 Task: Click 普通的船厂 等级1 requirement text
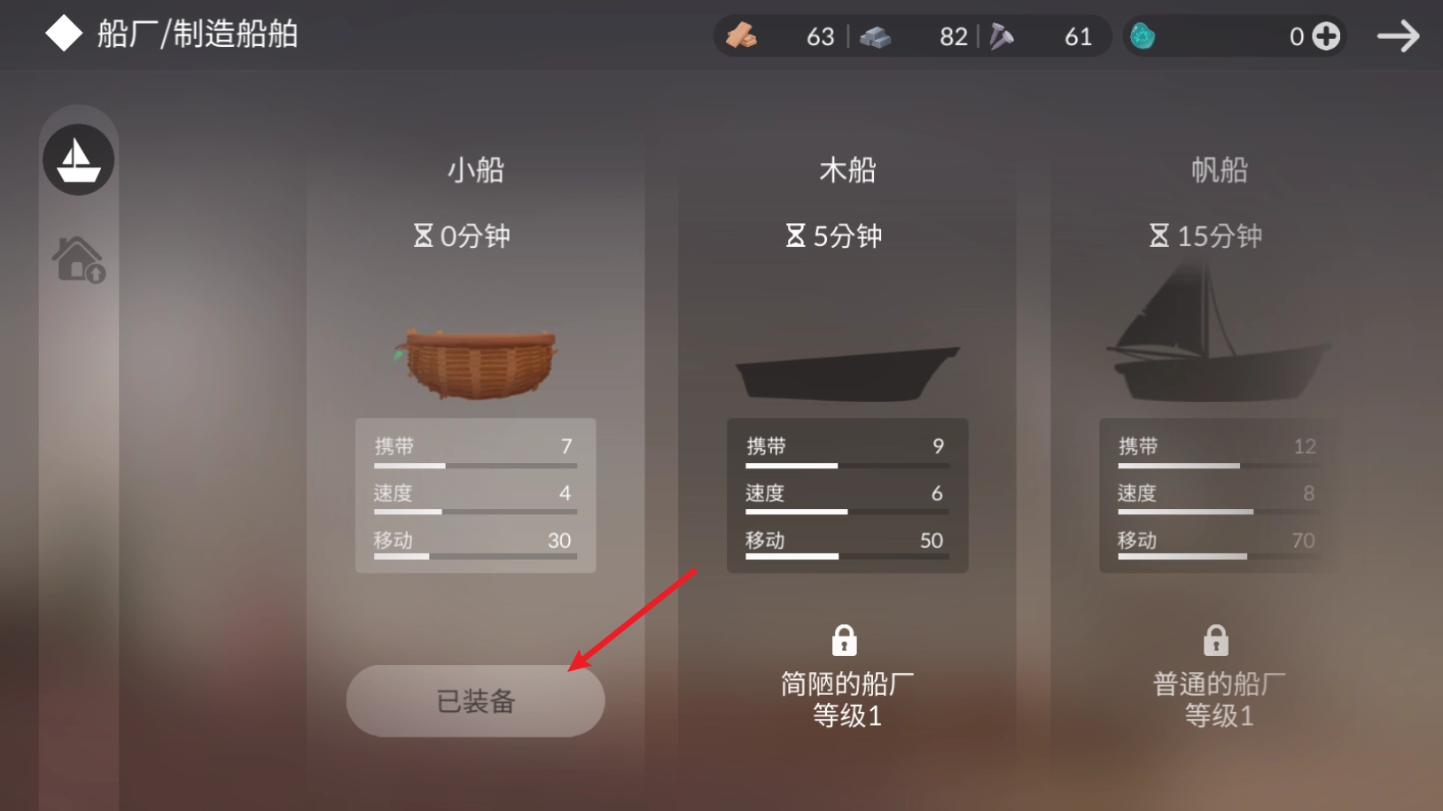point(1219,699)
